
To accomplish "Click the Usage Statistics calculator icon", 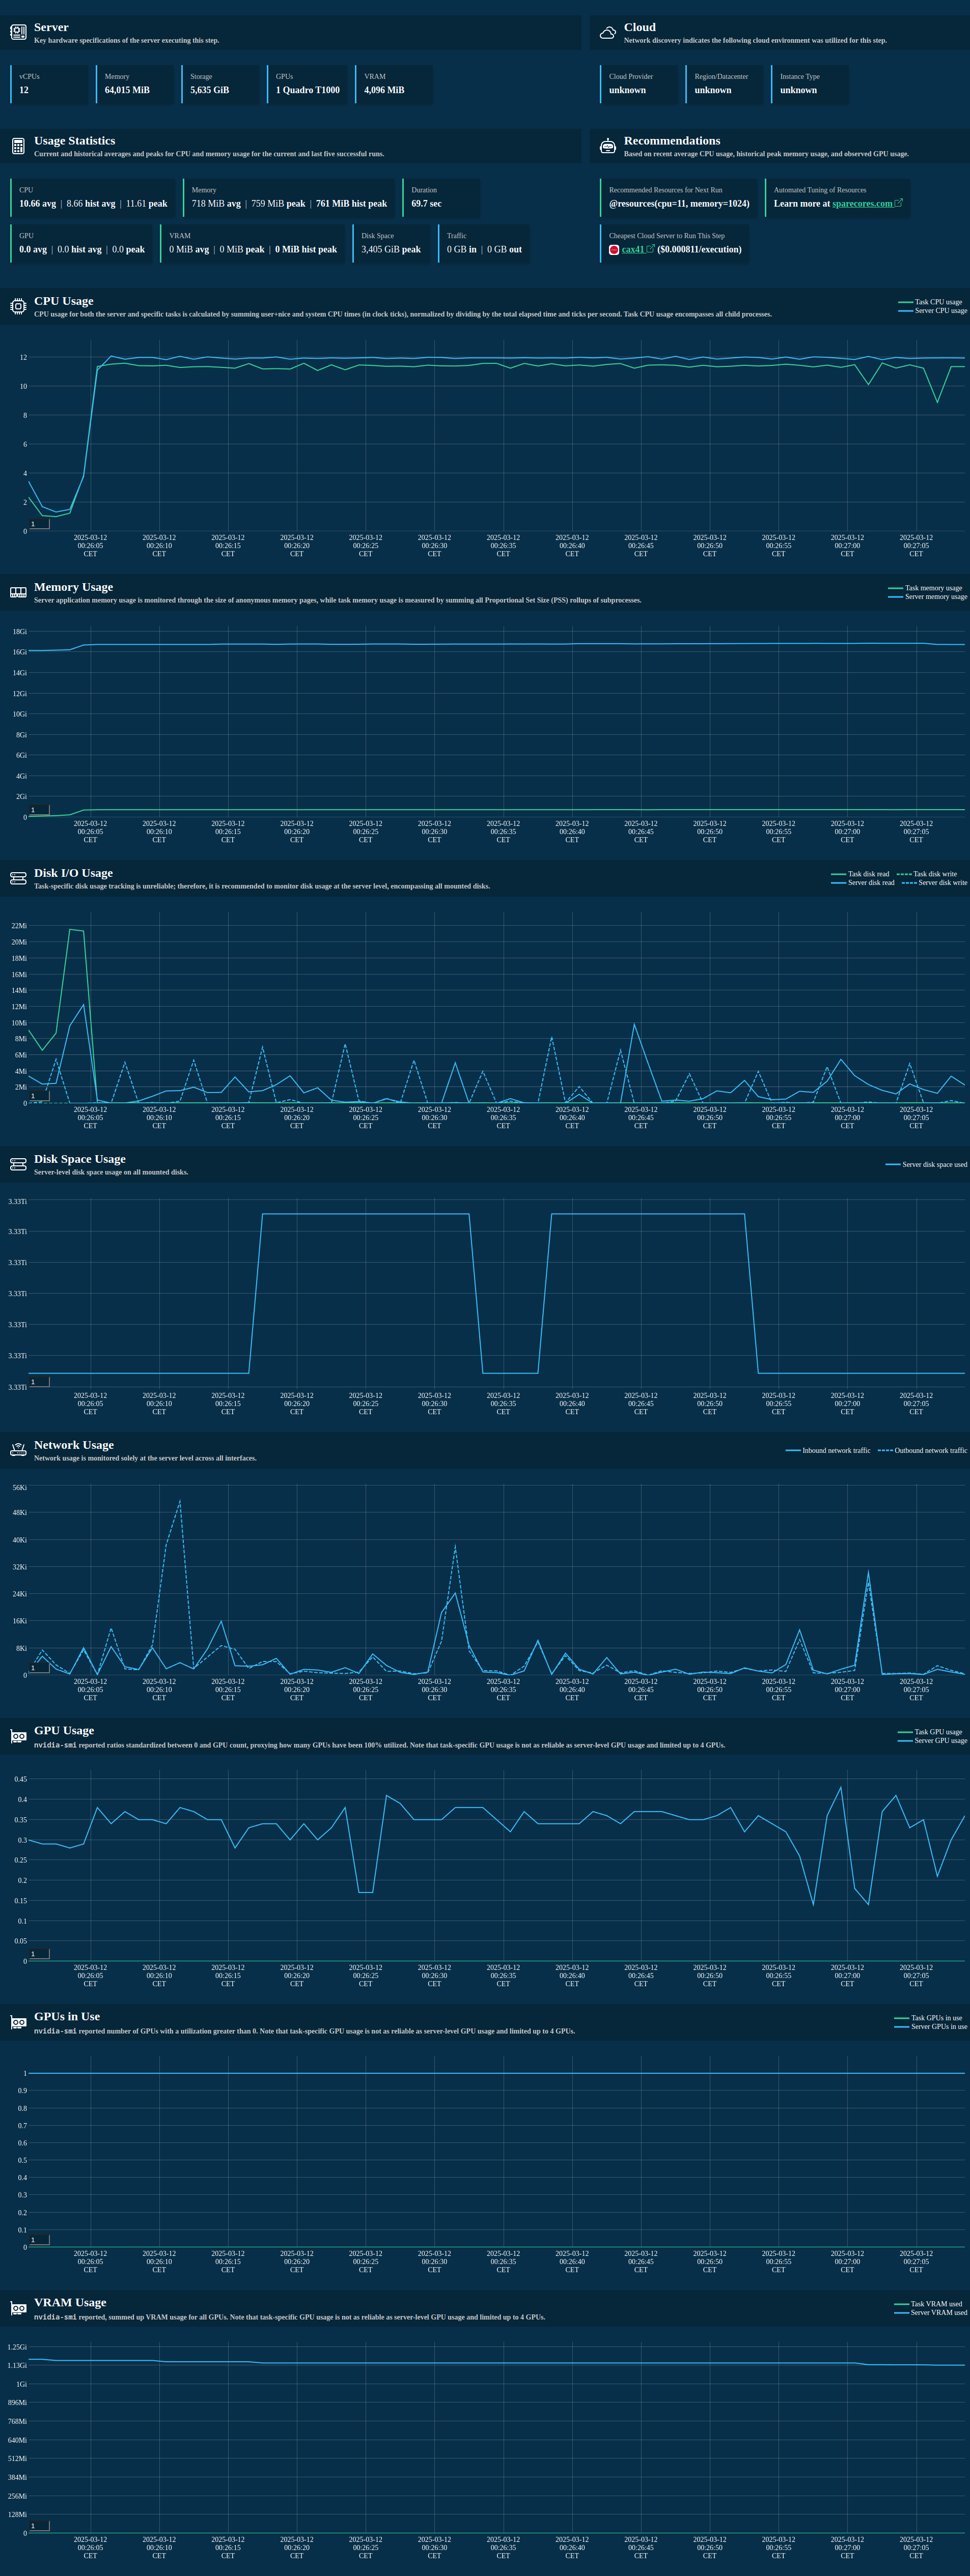I will [x=18, y=146].
